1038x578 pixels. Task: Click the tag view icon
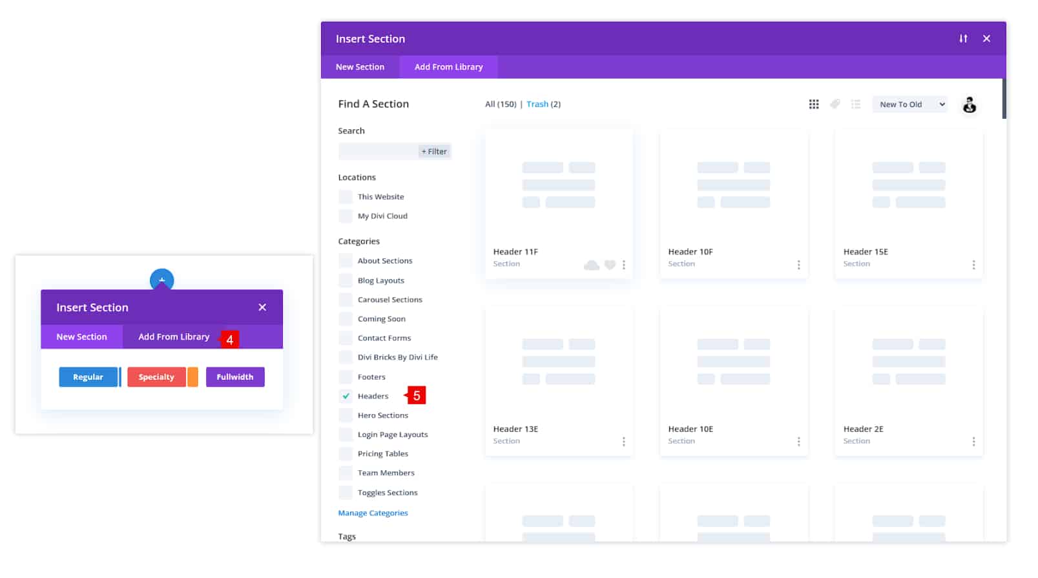point(835,104)
